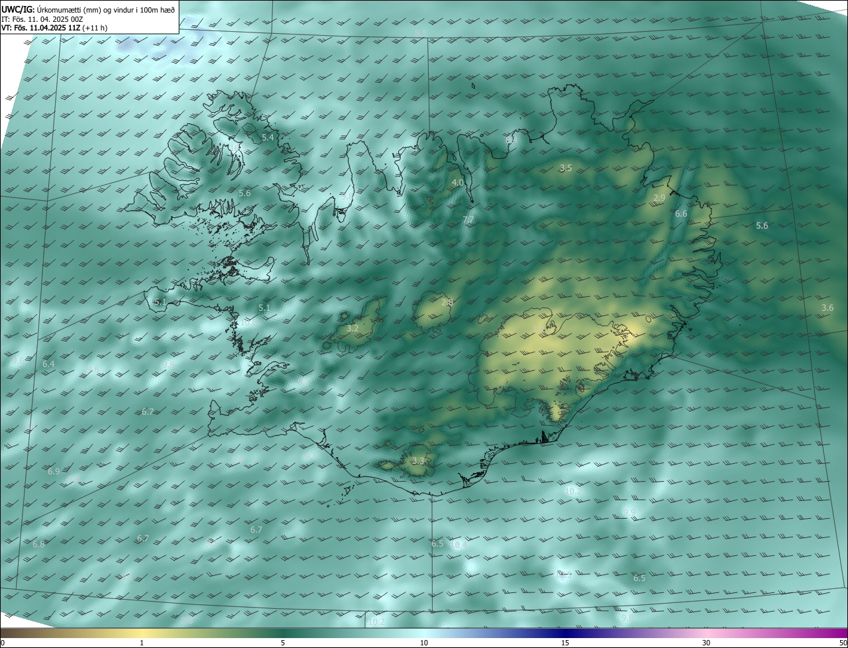Click the 2.9 value on the map
Viewport: 848px width, 648px height.
[x=659, y=198]
